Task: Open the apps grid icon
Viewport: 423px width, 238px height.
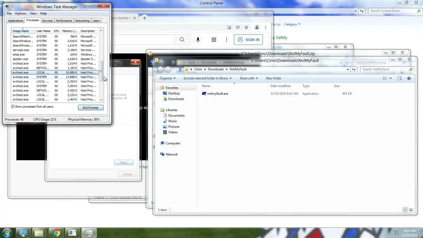Action: click(x=214, y=40)
